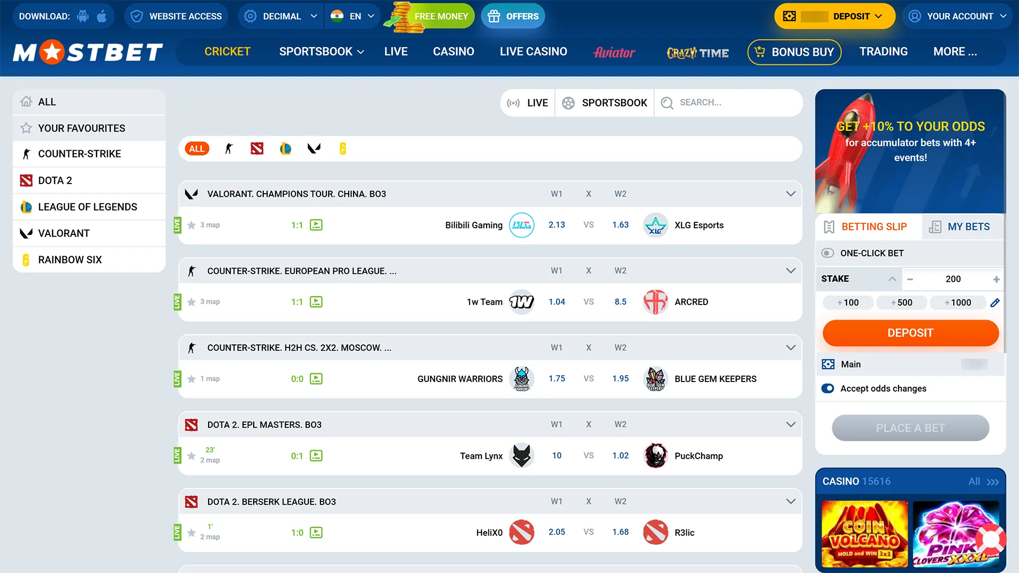
Task: Click the search magnifier icon
Action: click(x=667, y=103)
